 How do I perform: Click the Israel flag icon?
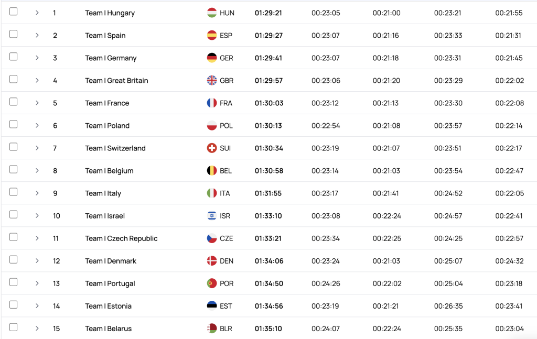pyautogui.click(x=212, y=216)
